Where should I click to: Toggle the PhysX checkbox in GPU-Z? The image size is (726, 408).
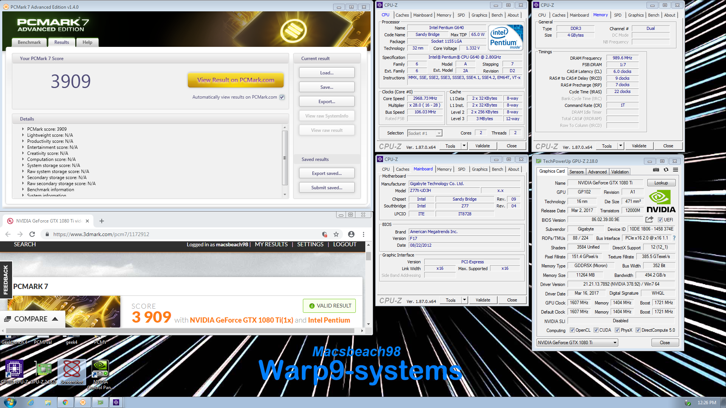click(x=617, y=330)
